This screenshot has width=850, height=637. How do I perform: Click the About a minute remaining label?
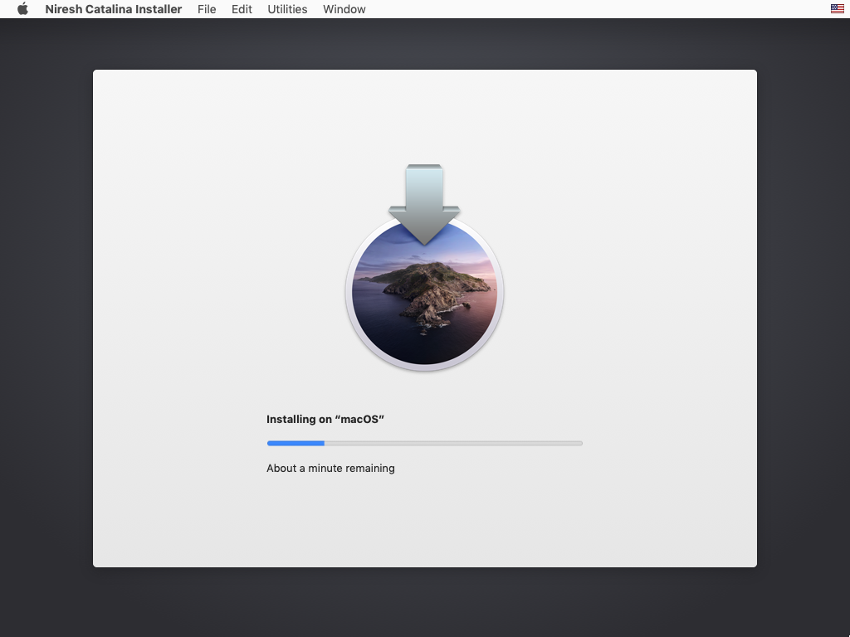coord(330,468)
